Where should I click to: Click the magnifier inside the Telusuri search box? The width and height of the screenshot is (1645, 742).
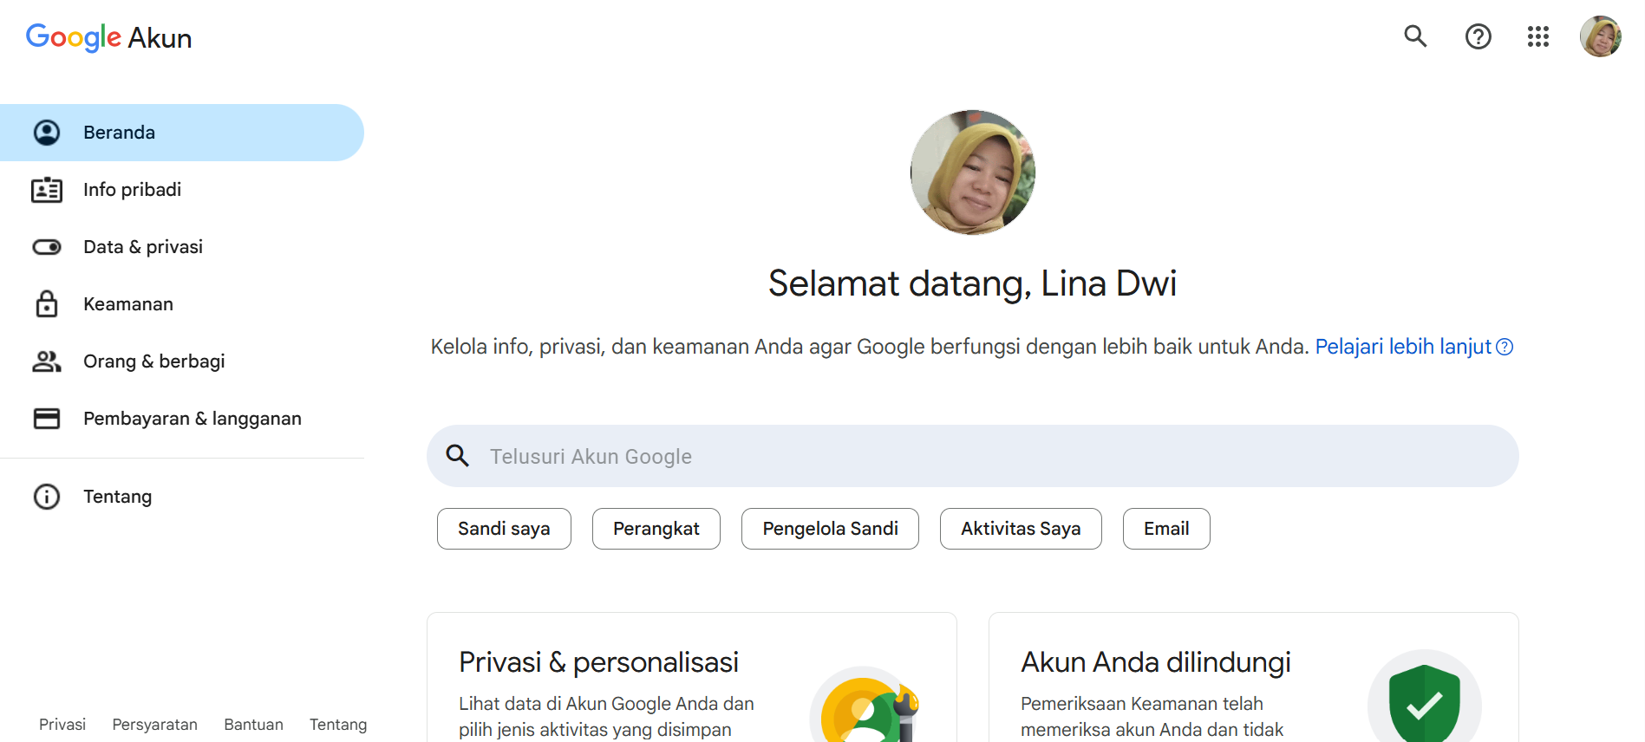[x=457, y=456]
